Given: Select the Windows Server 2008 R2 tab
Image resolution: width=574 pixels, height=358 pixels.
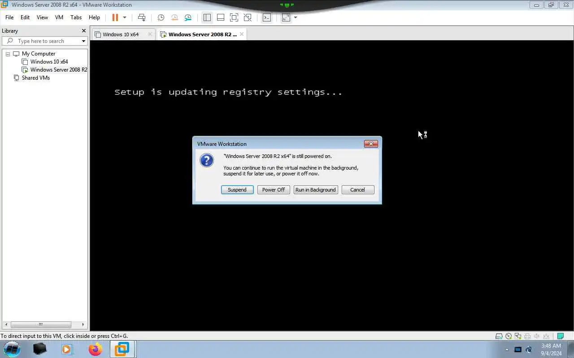Looking at the screenshot, I should 202,34.
